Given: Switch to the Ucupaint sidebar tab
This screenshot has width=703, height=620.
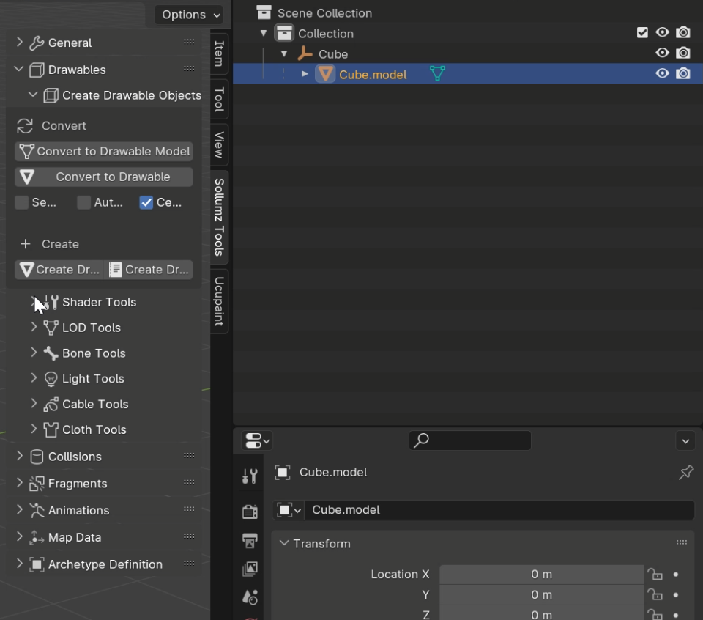Looking at the screenshot, I should (219, 301).
